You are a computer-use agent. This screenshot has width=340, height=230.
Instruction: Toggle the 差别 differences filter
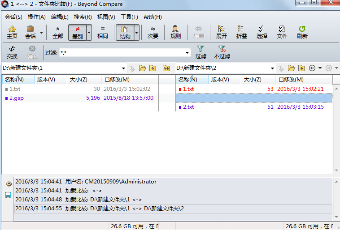click(78, 33)
